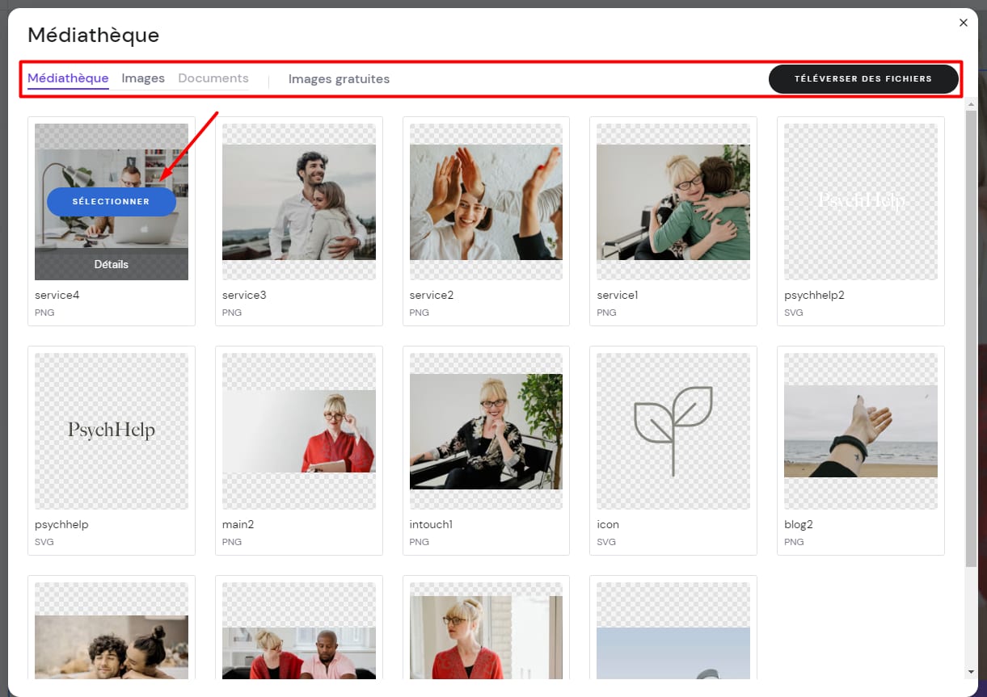Go to the Images gratuites tab
The image size is (987, 697).
click(x=339, y=79)
